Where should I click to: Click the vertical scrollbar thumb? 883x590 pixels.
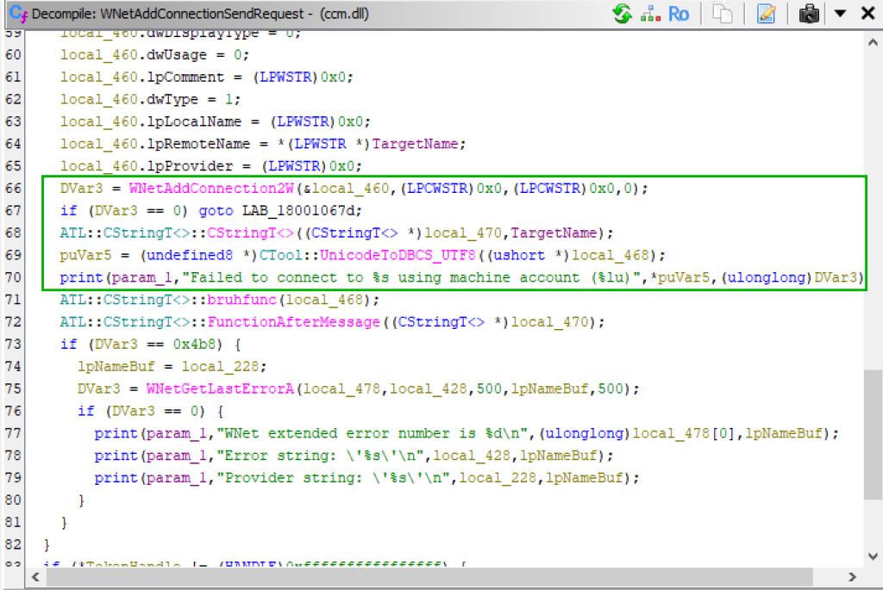tap(873, 434)
